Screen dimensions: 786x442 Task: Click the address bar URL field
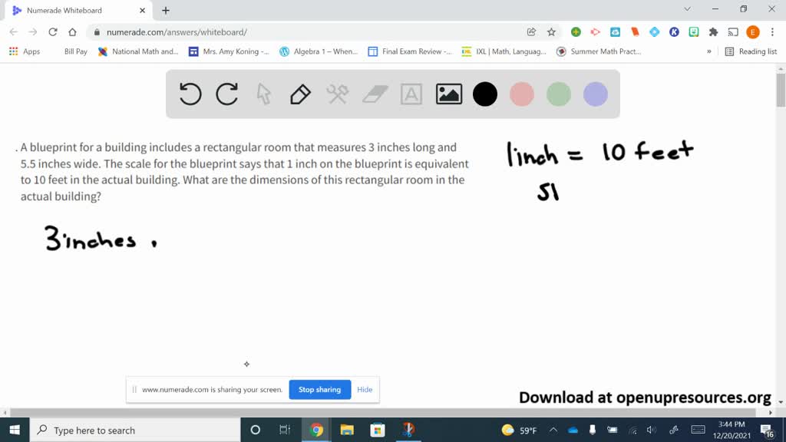[x=307, y=32]
